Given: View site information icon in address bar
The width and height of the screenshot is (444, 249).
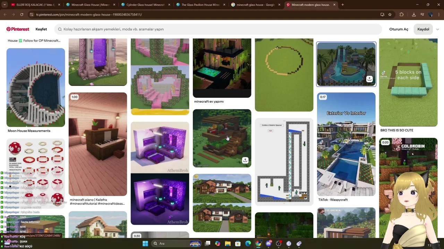Looking at the screenshot, I should tap(32, 15).
